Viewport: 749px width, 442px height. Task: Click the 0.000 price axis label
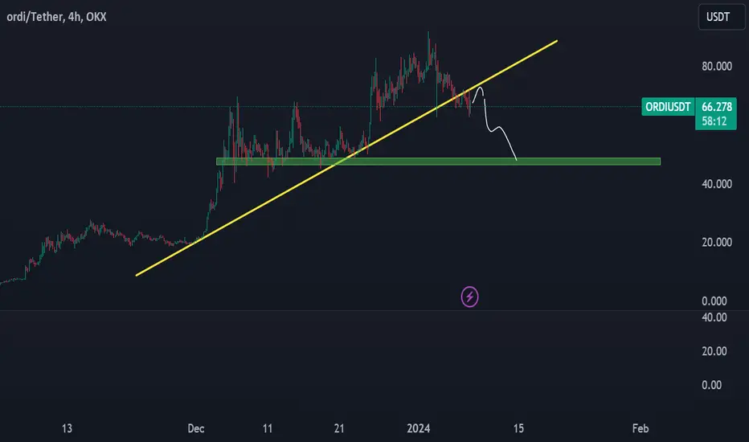(714, 301)
